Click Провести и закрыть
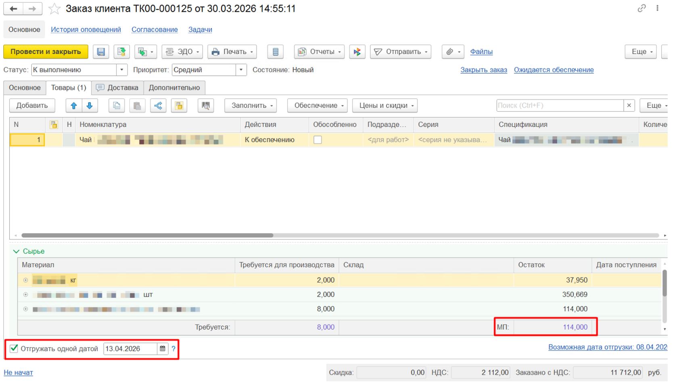 coord(46,52)
